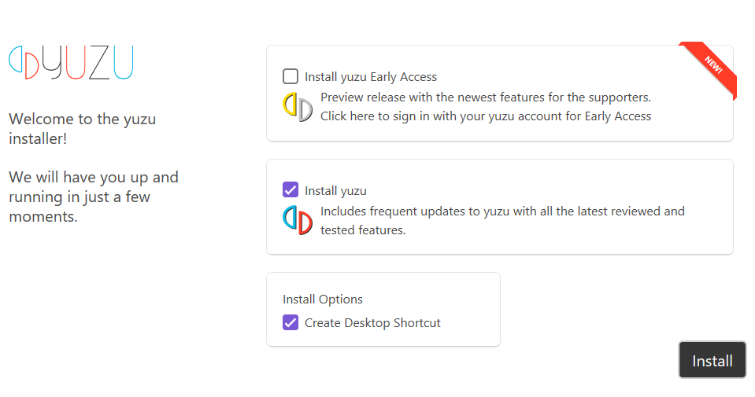Click the "Install Options" heading
This screenshot has height=397, width=755.
tap(323, 300)
